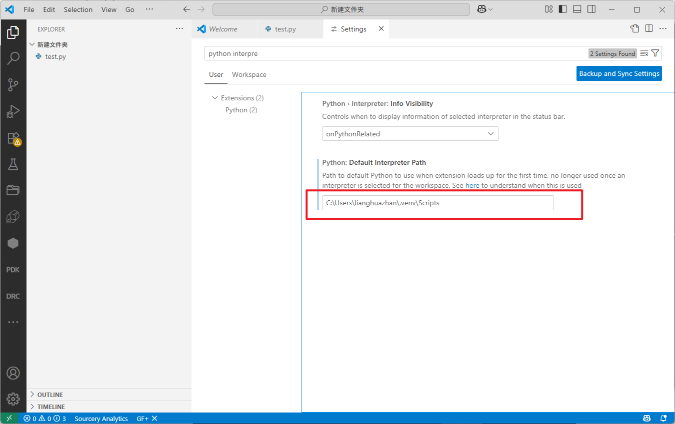This screenshot has width=675, height=424.
Task: Open errors and warnings status item
Action: click(45, 419)
